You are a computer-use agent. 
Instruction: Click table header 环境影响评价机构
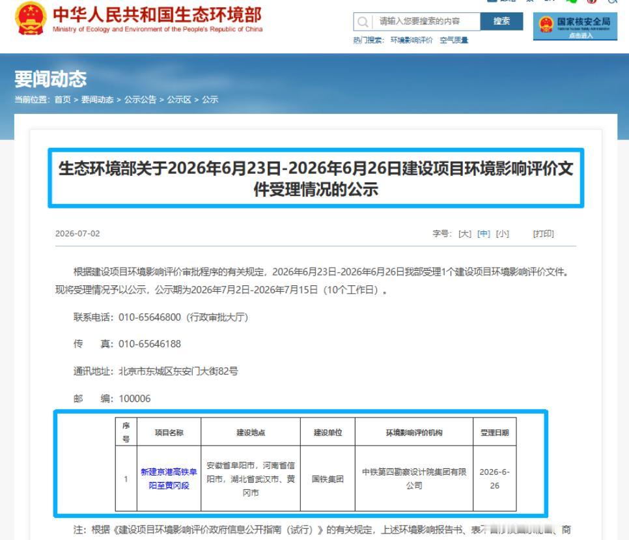(414, 433)
